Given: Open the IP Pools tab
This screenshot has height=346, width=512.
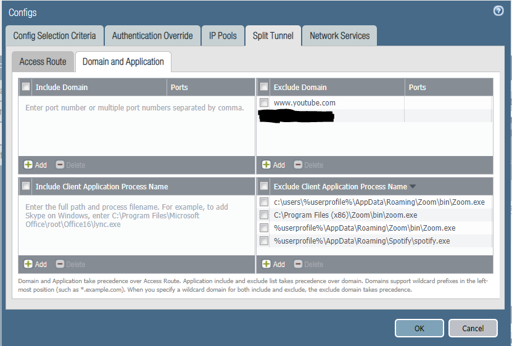Looking at the screenshot, I should [x=223, y=36].
